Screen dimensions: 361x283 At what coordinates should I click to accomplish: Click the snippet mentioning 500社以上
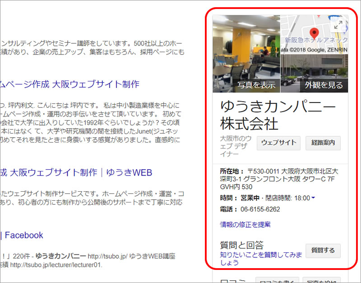[x=92, y=48]
